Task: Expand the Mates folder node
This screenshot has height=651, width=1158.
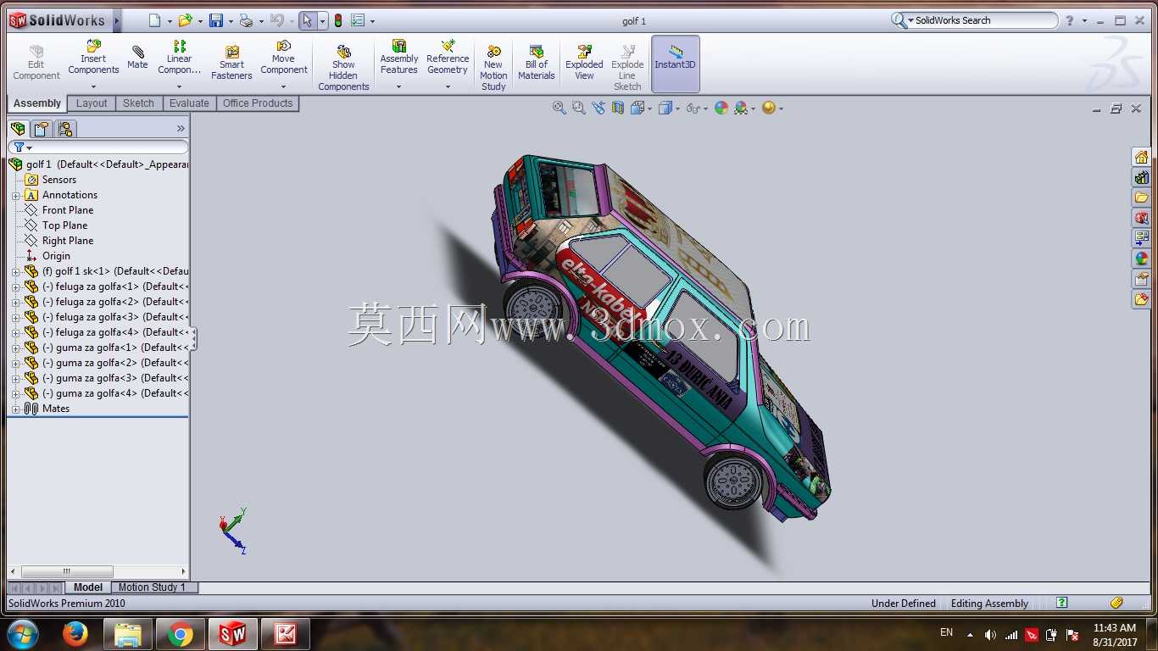Action: click(x=15, y=409)
